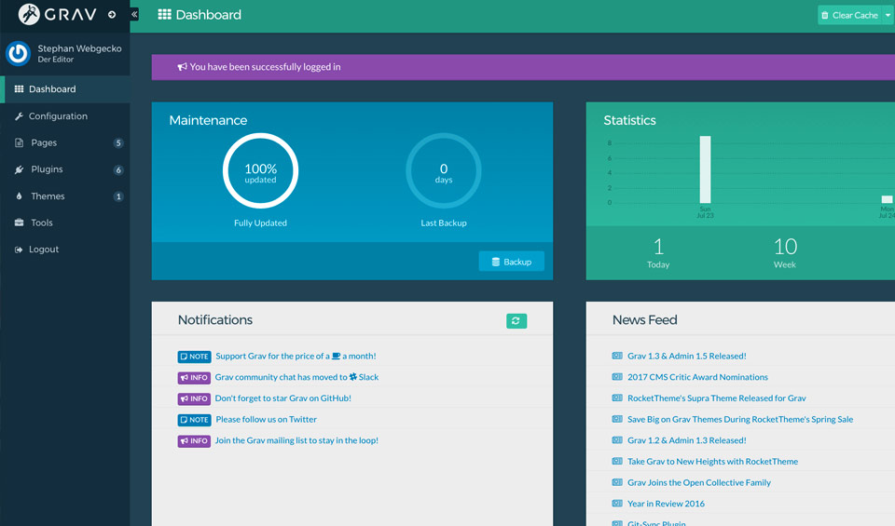Open Join the Grav mailing list link

pyautogui.click(x=296, y=440)
